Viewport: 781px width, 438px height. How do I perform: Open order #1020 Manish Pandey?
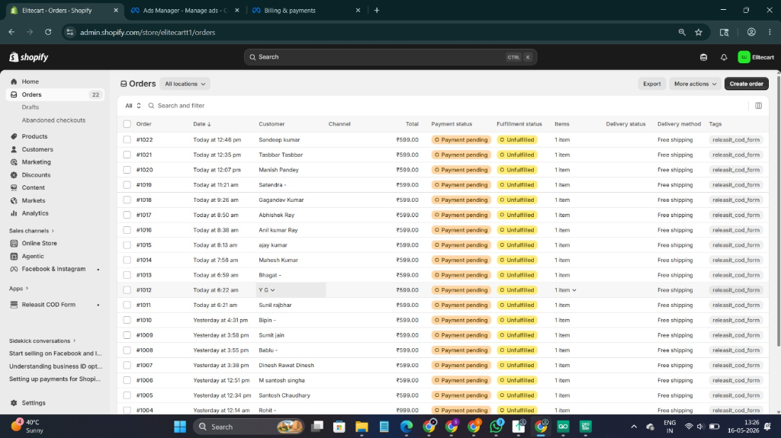pos(443,170)
